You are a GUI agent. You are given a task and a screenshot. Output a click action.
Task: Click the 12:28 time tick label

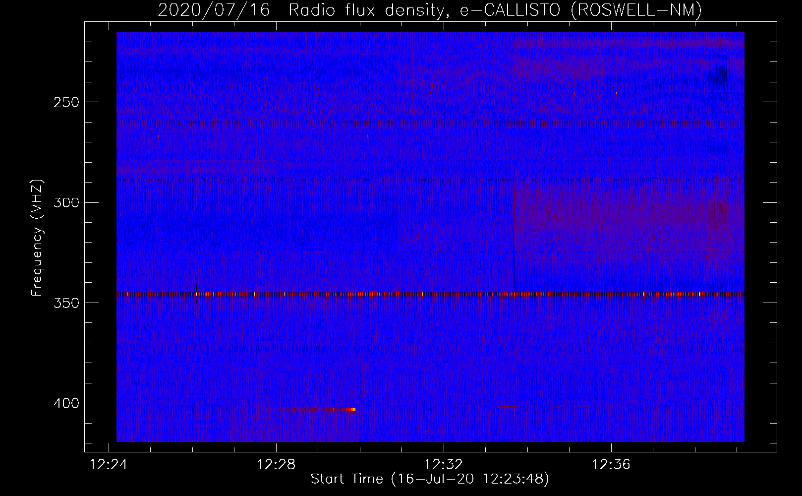(276, 464)
